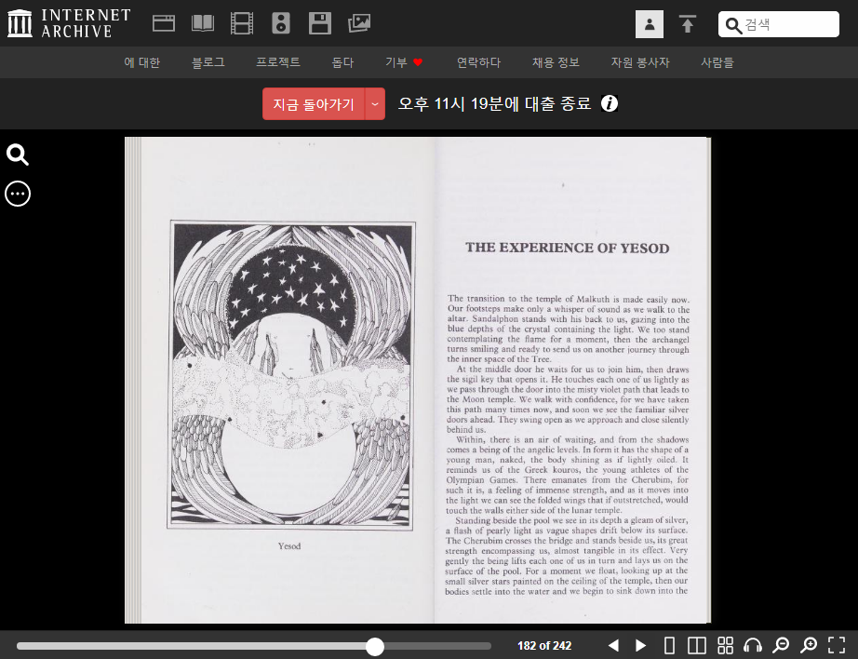The height and width of the screenshot is (659, 858).
Task: Open the 에 대한 (About) menu item
Action: [x=141, y=62]
